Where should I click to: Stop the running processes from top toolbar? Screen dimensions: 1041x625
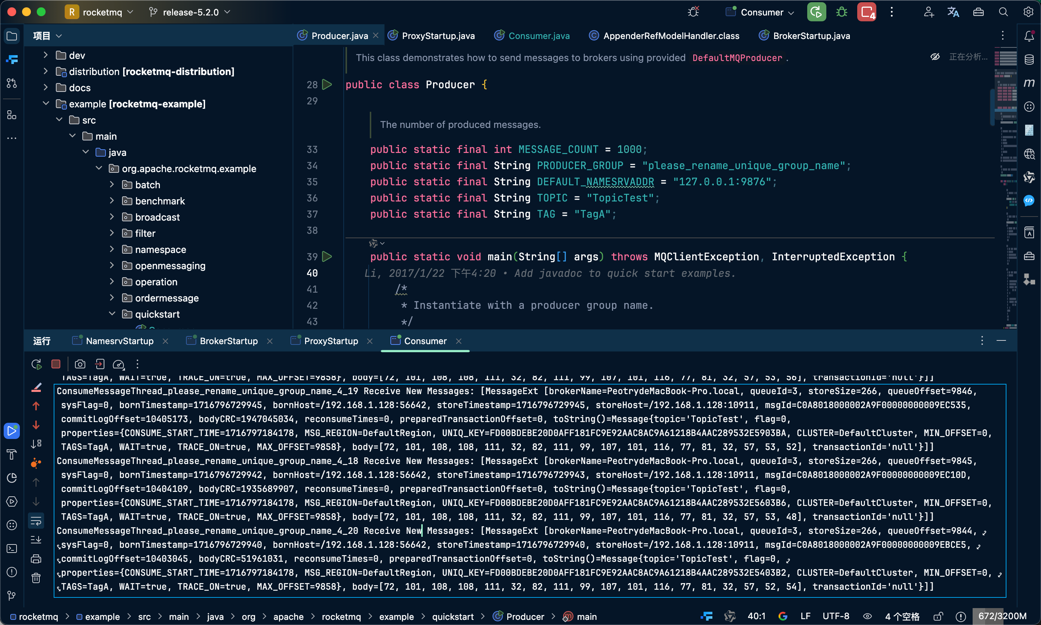point(867,12)
